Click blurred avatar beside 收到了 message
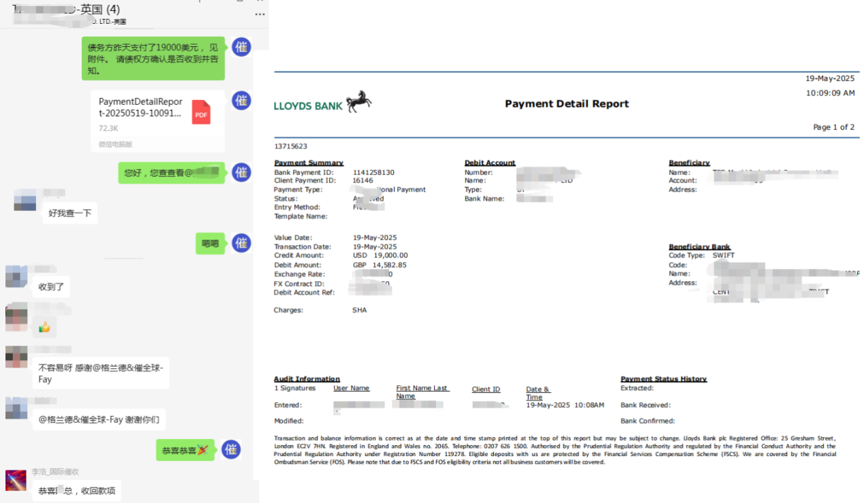This screenshot has height=503, width=864. point(16,276)
